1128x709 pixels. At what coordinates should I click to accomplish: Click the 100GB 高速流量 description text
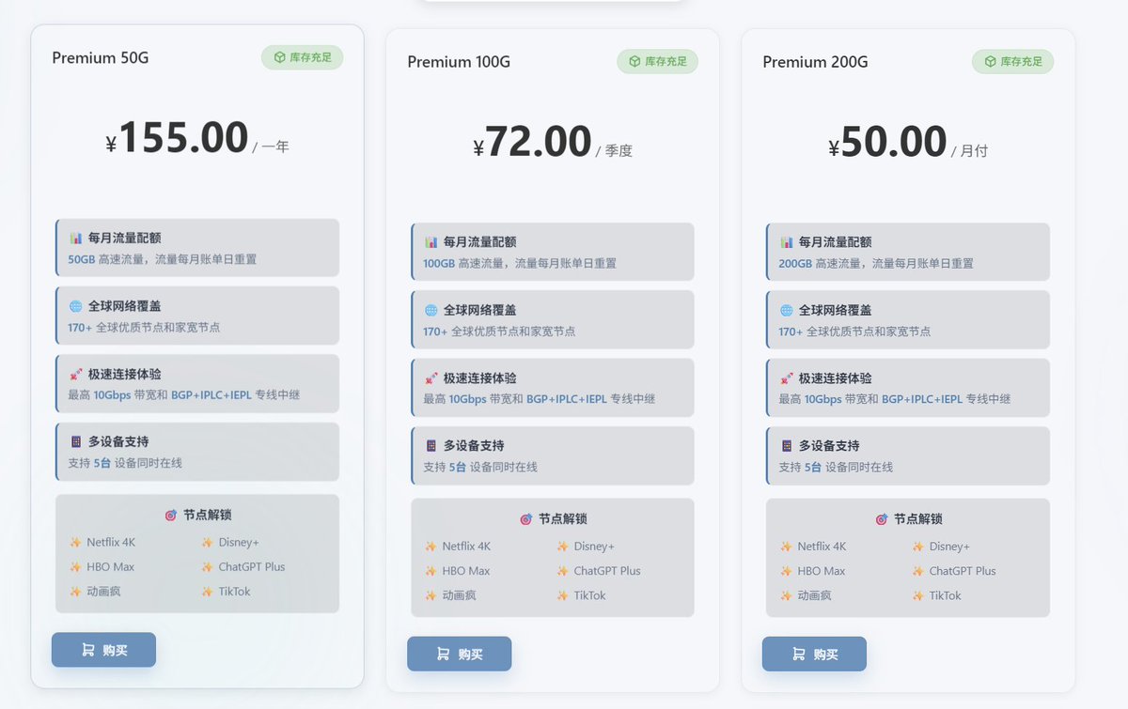click(x=520, y=263)
